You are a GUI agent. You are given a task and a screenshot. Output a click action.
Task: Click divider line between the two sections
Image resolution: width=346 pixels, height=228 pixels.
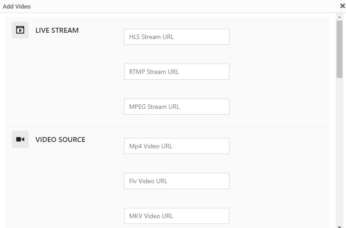[167, 126]
